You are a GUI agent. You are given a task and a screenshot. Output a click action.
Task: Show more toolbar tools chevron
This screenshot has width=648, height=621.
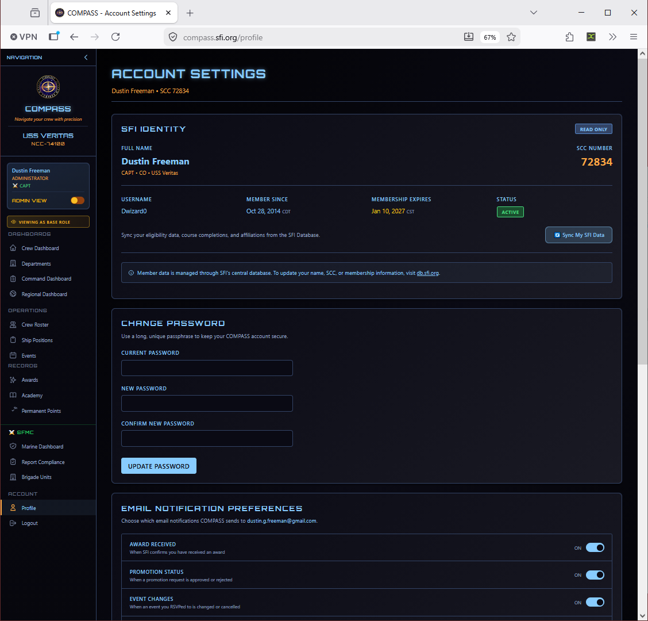coord(612,37)
